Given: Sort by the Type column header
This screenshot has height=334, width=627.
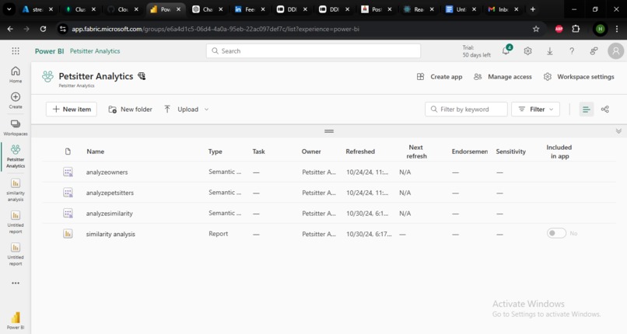Looking at the screenshot, I should 215,151.
